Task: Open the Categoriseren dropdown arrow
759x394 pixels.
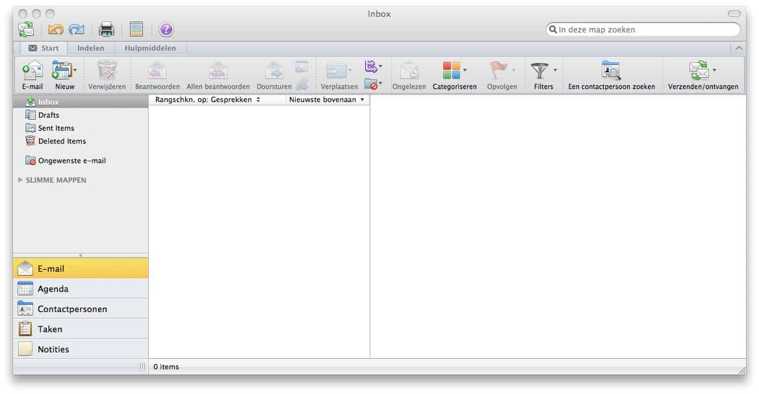Action: pos(465,71)
